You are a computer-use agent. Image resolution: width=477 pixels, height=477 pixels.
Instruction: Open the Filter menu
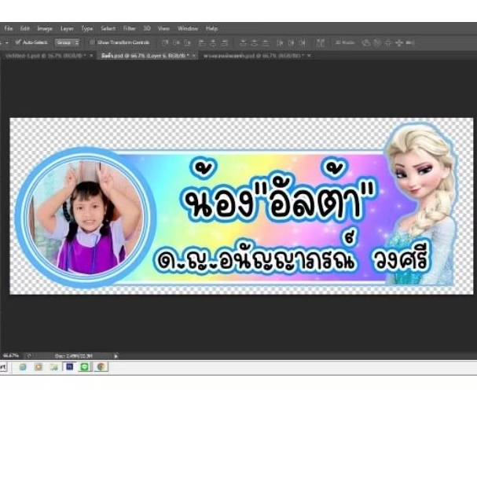tap(130, 28)
